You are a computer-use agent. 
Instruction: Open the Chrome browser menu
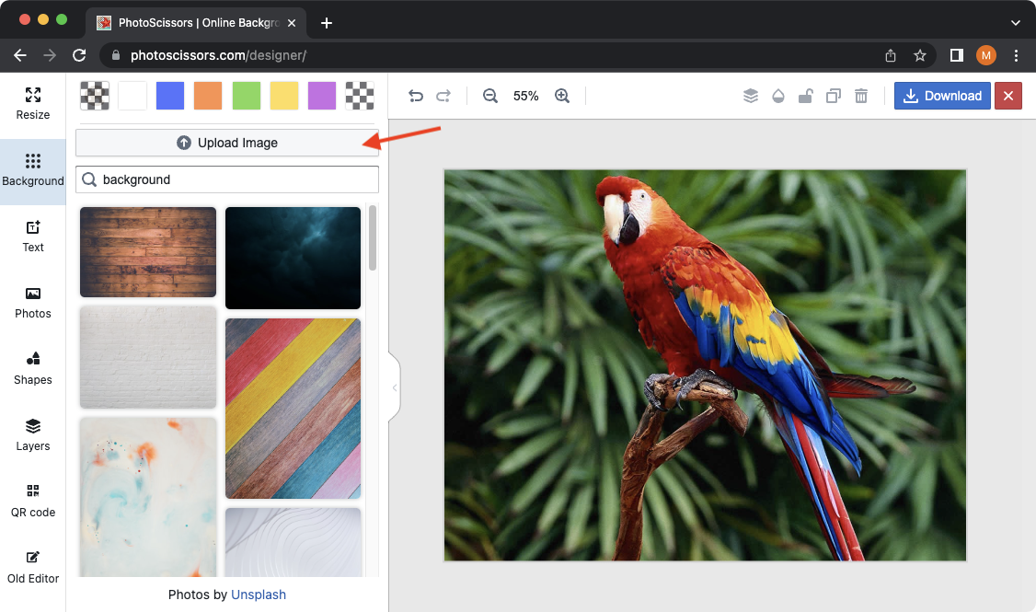(x=1016, y=55)
